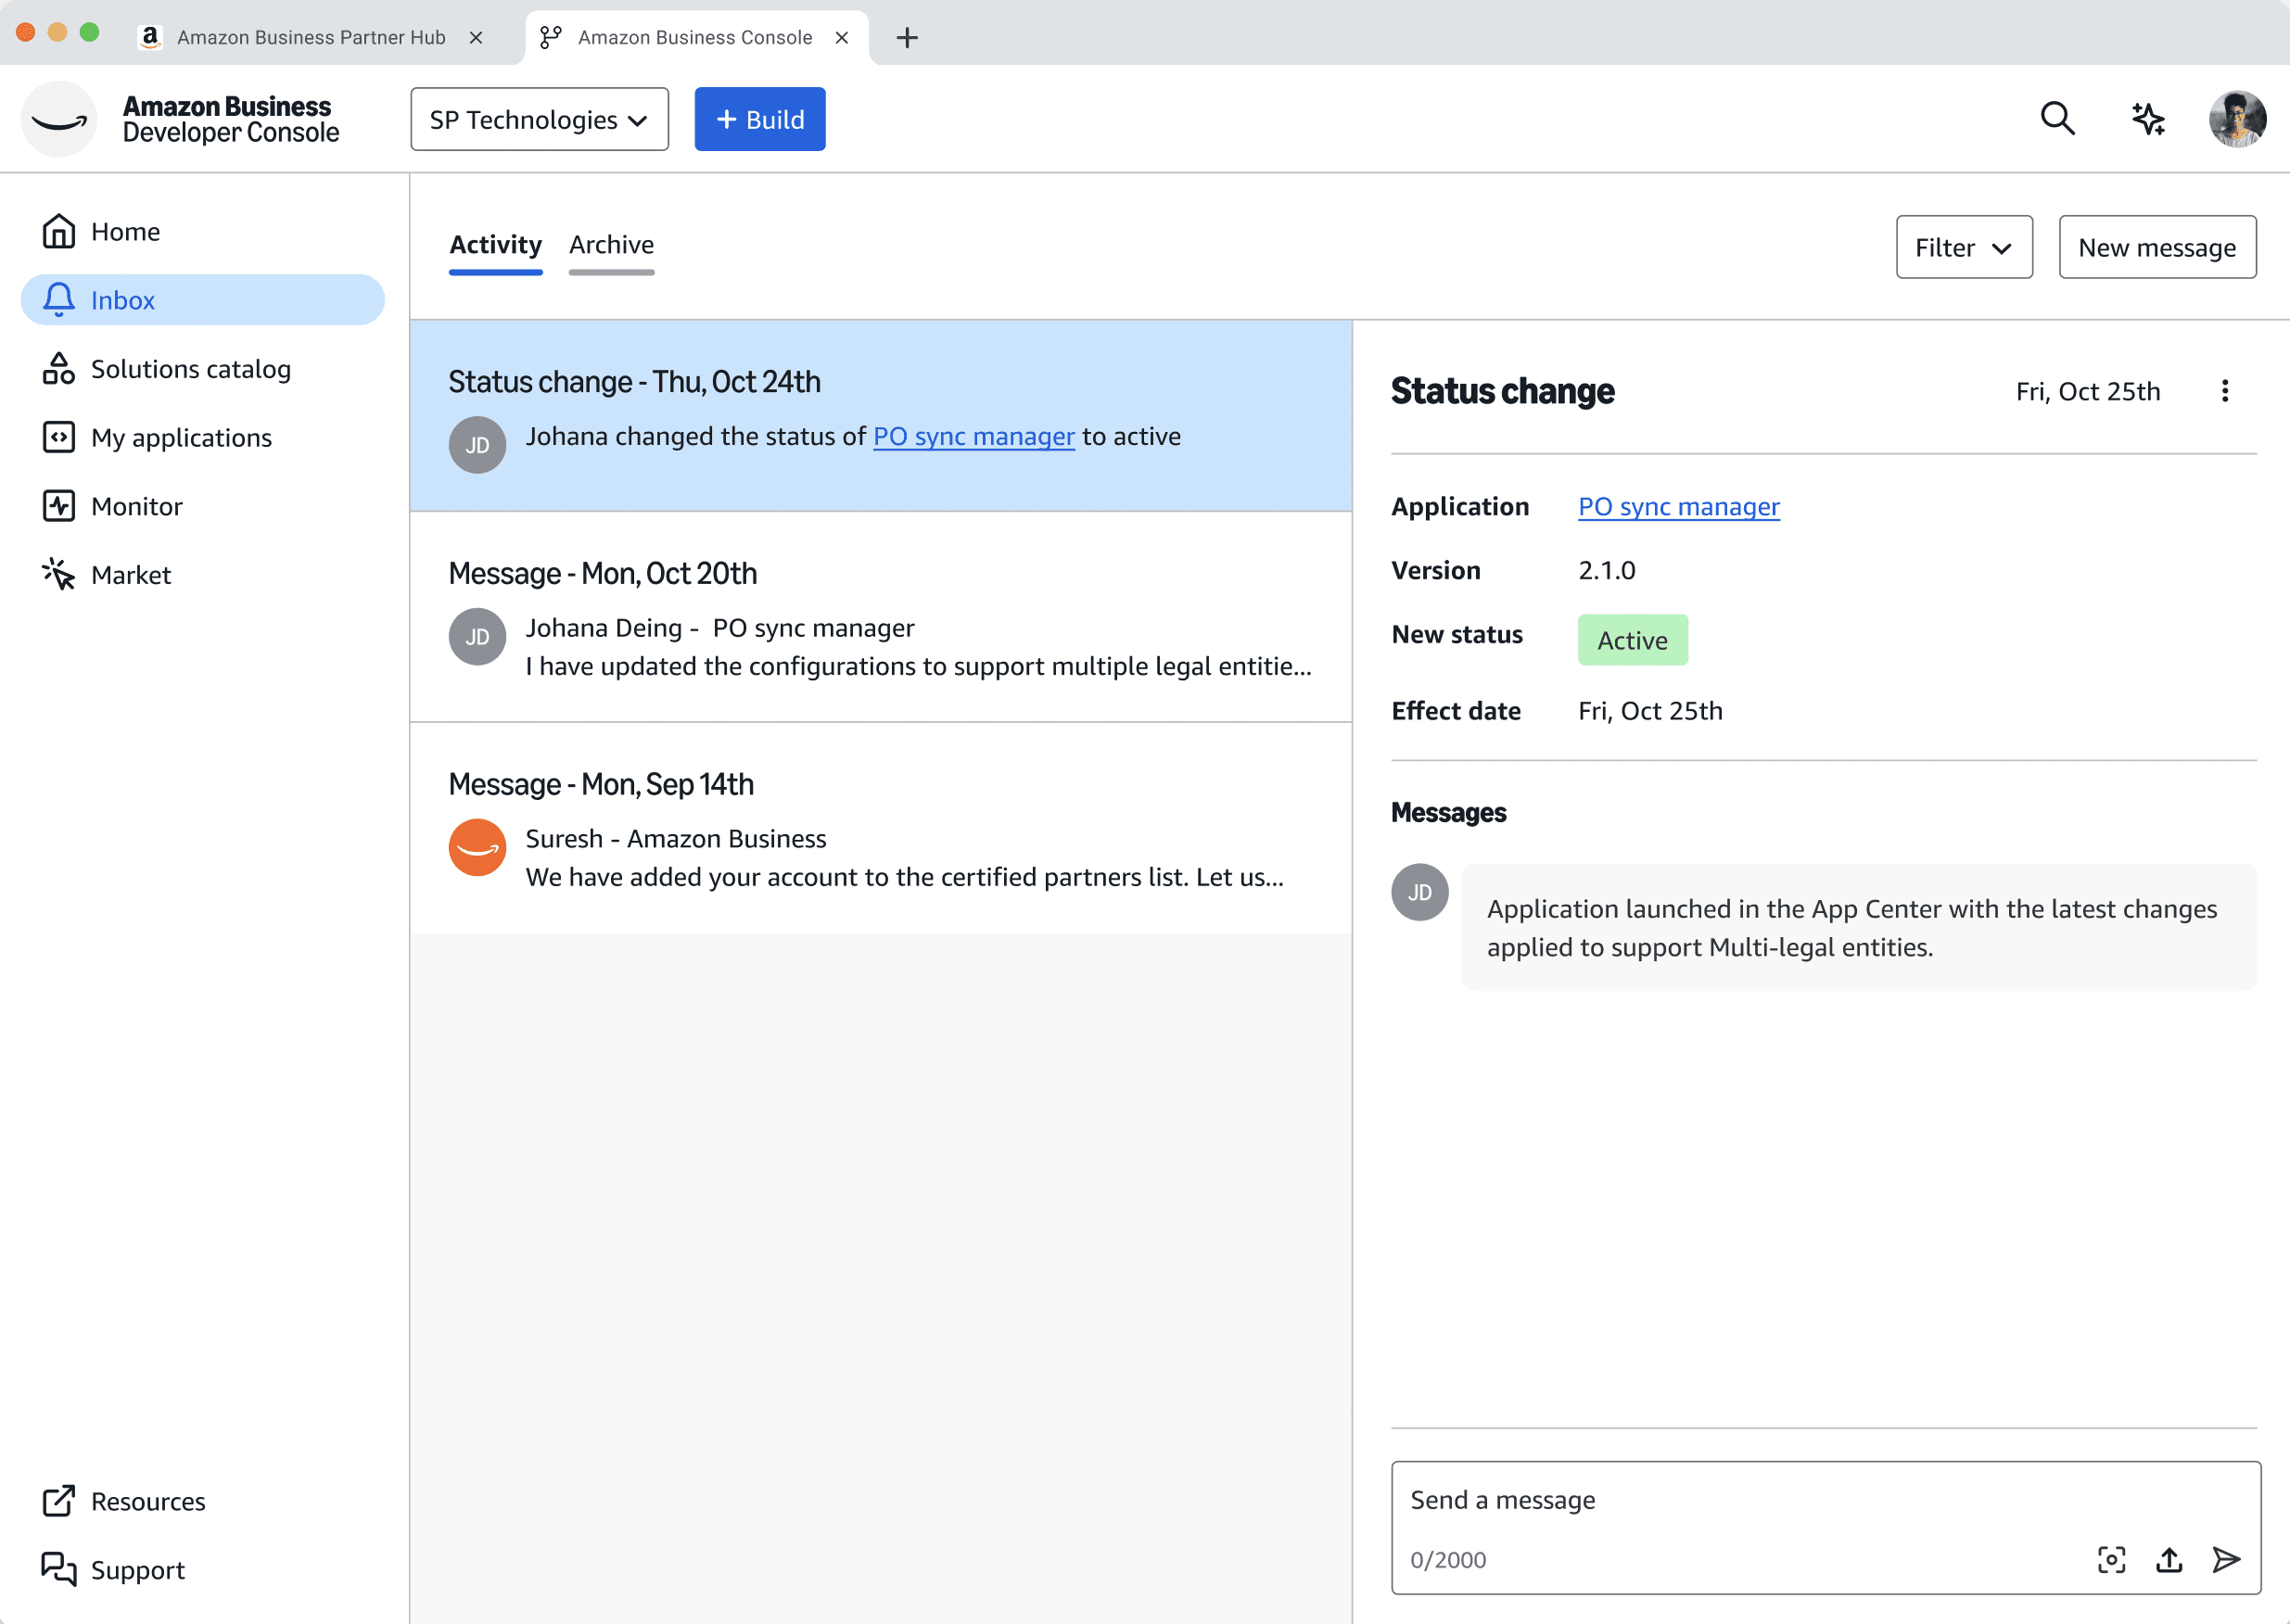Switch to Amazon Business Partner Hub tab
The height and width of the screenshot is (1624, 2290).
click(310, 37)
